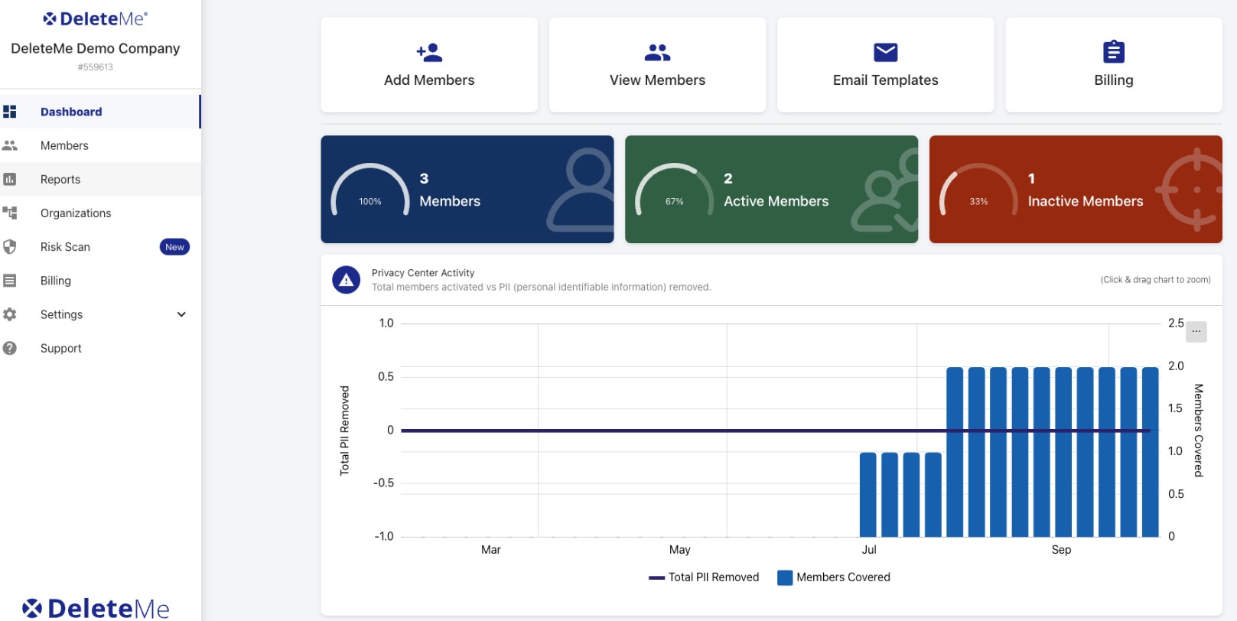
Task: Click the Risk Scan shield icon
Action: click(x=10, y=247)
